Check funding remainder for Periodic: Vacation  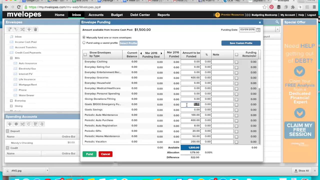(236, 142)
